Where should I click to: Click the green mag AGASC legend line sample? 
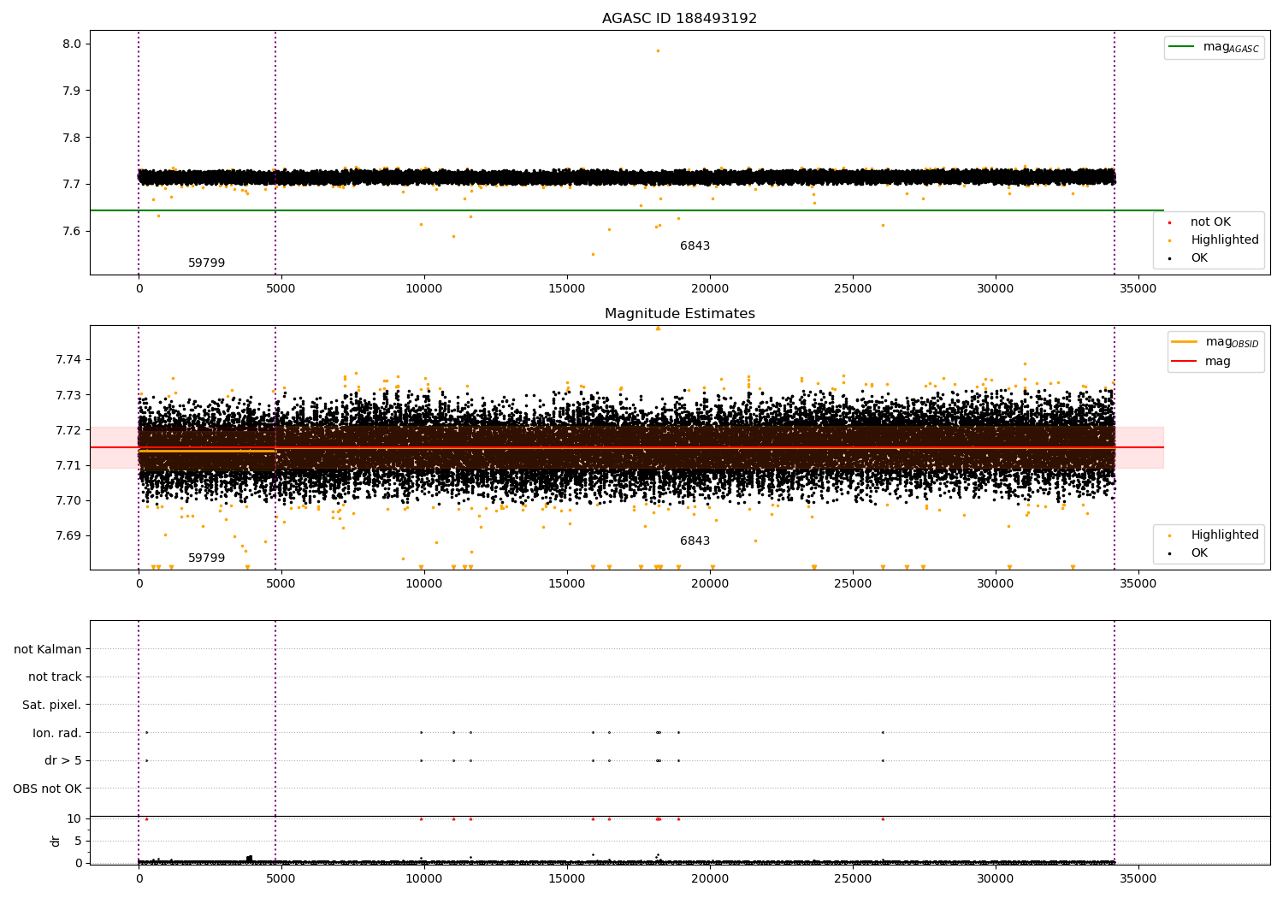point(1182,47)
